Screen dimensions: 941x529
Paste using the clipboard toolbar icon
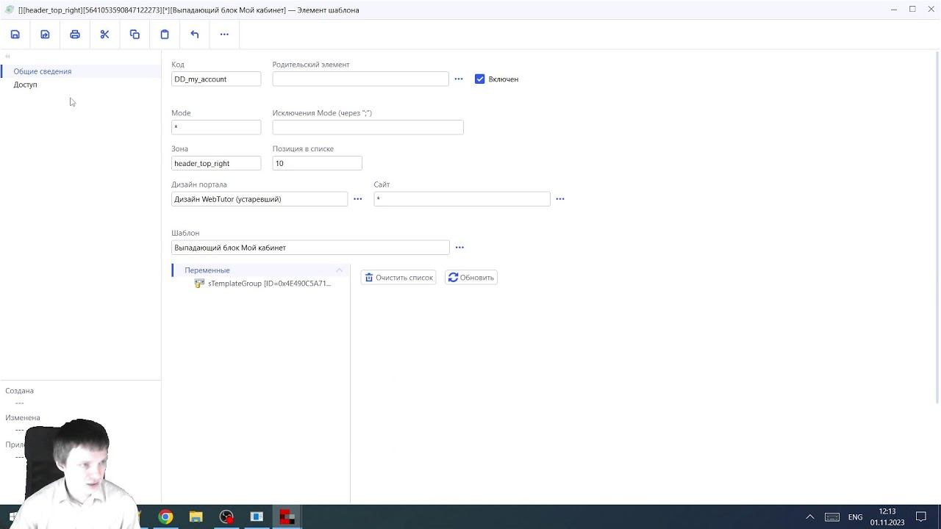(165, 35)
